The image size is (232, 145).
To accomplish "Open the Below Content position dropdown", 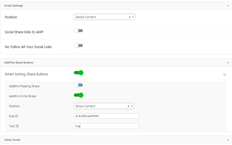I will tap(104, 106).
